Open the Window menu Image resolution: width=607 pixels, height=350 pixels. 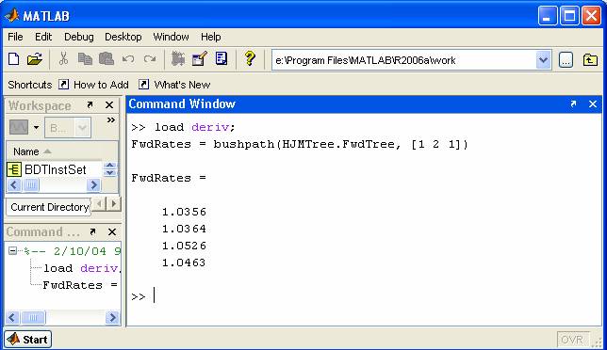tap(171, 37)
